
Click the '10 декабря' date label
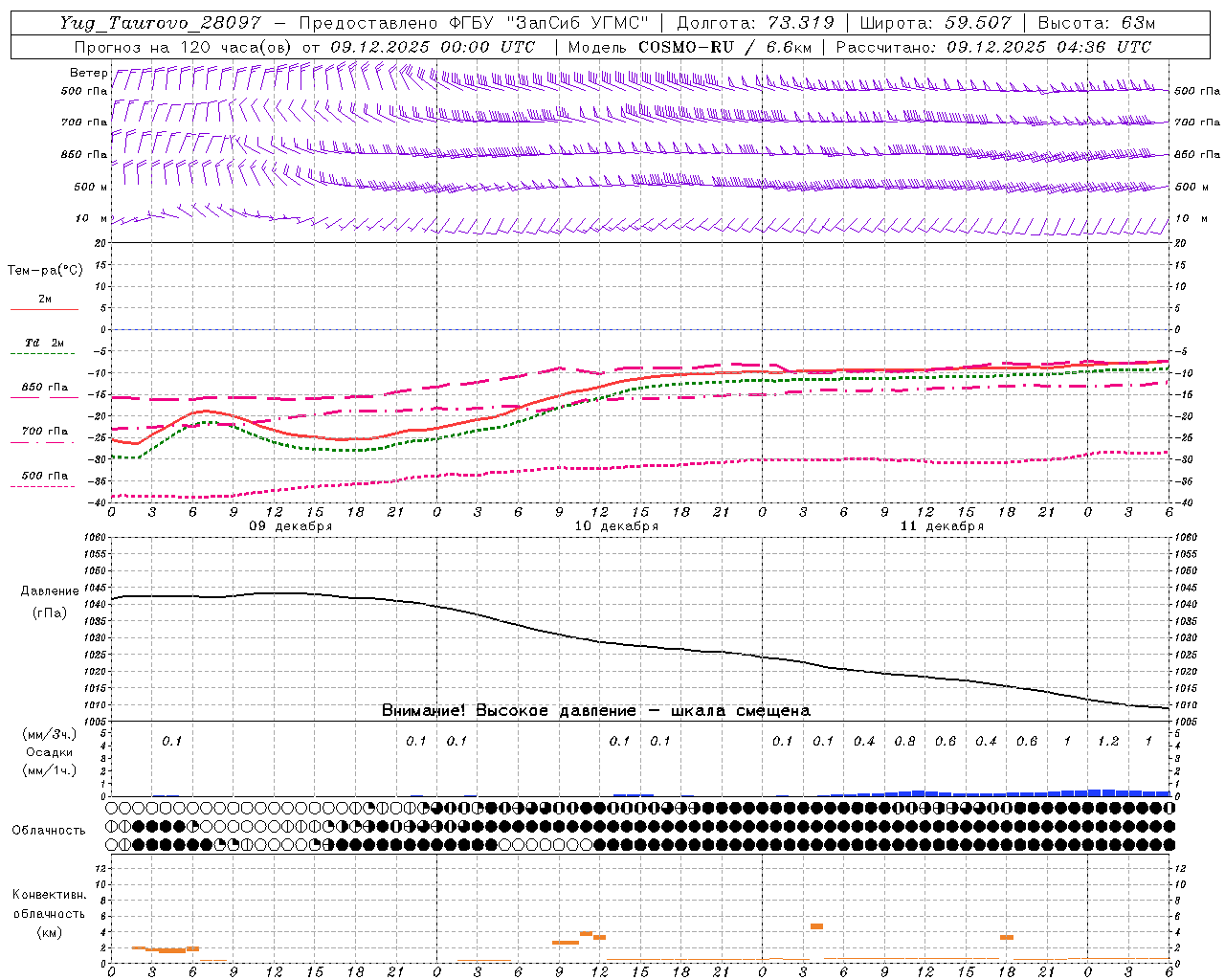pyautogui.click(x=616, y=526)
